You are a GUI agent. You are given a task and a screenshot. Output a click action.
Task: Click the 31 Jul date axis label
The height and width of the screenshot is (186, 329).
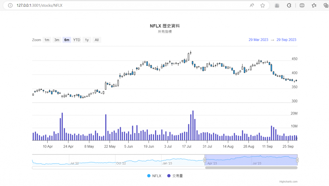(207, 146)
